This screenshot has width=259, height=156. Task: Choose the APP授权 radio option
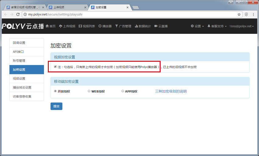click(x=122, y=91)
